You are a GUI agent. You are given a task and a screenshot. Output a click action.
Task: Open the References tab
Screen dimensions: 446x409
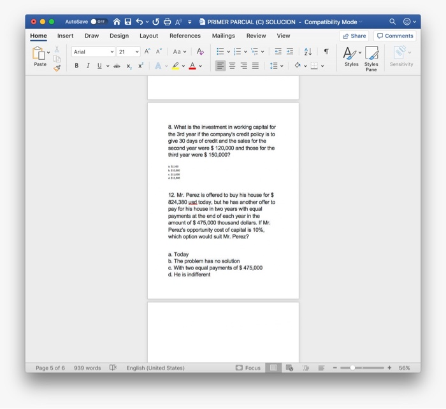coord(185,36)
